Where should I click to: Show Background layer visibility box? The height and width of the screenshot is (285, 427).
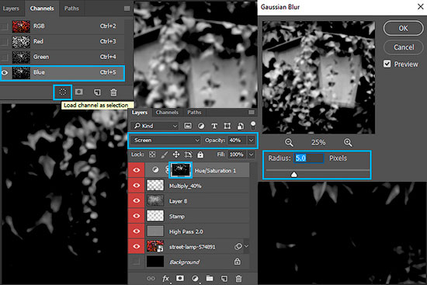point(136,262)
